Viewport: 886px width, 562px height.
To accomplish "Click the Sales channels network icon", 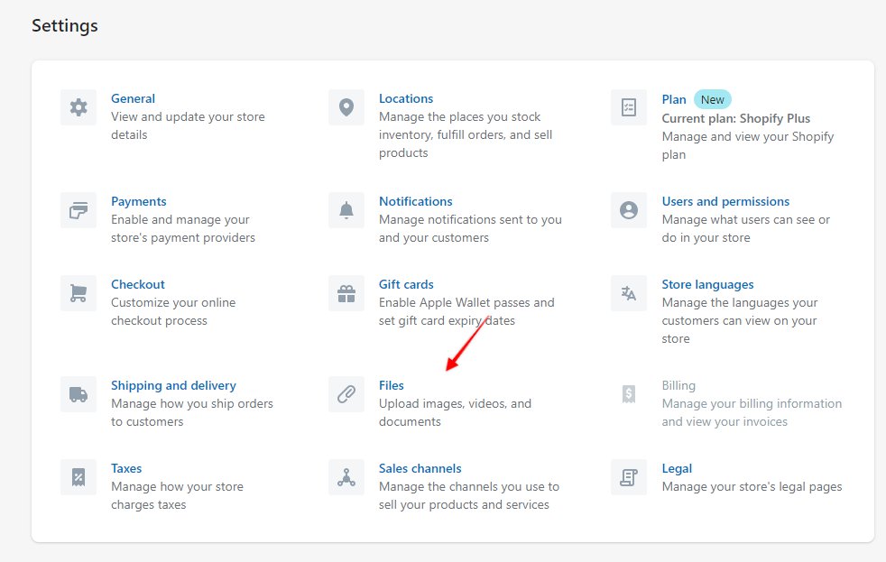I will (x=346, y=477).
